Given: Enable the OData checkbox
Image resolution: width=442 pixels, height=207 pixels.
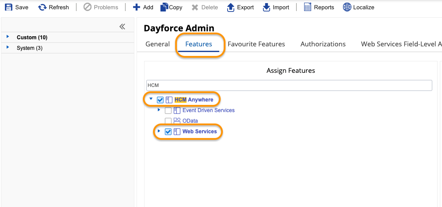Looking at the screenshot, I should coord(168,121).
